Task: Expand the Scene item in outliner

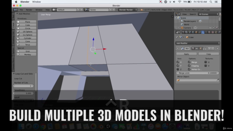Action: (175, 18)
